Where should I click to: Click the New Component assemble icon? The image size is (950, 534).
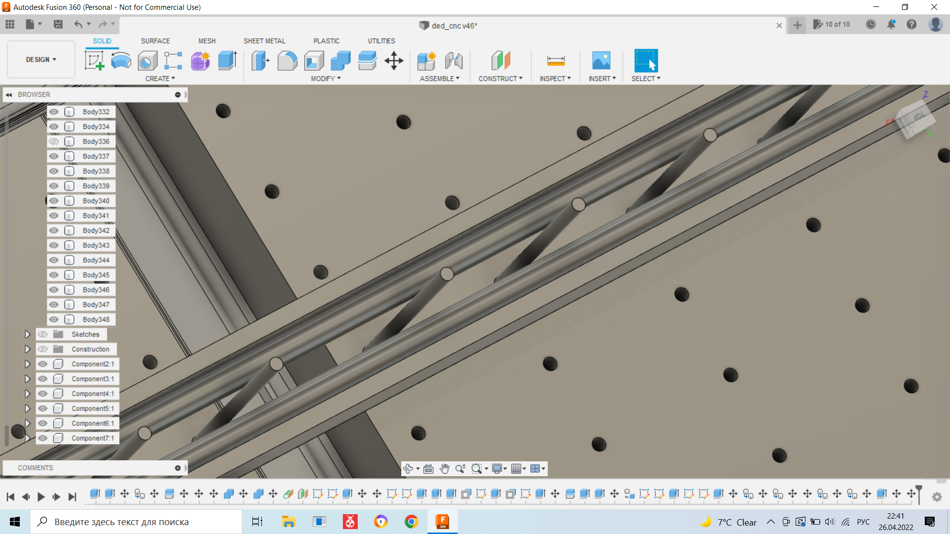(x=426, y=61)
